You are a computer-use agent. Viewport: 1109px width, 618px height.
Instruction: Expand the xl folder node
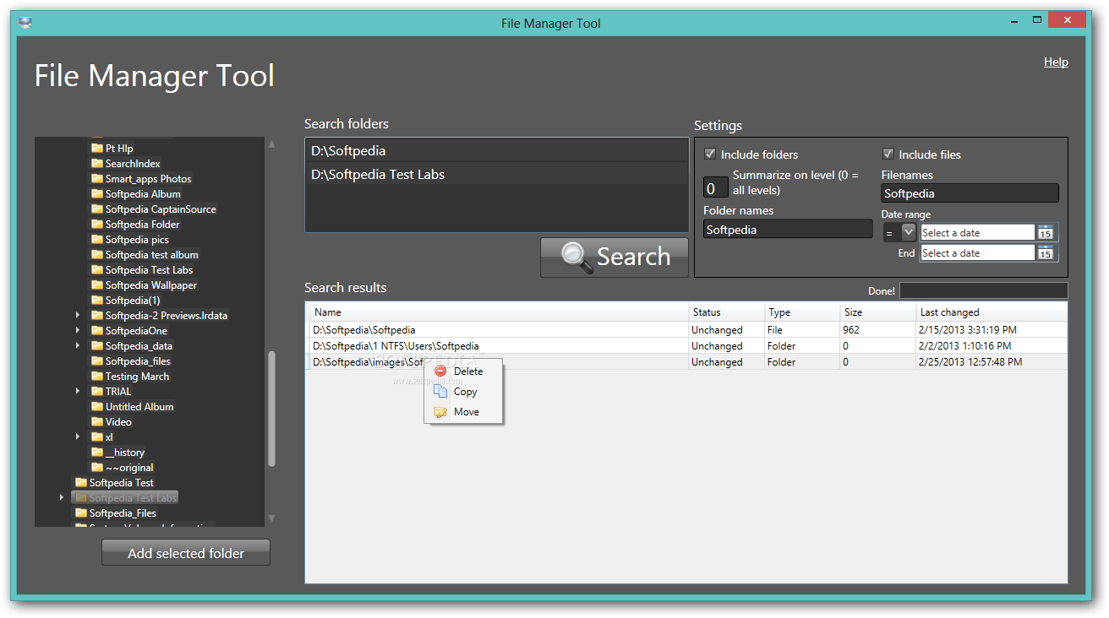[x=78, y=437]
